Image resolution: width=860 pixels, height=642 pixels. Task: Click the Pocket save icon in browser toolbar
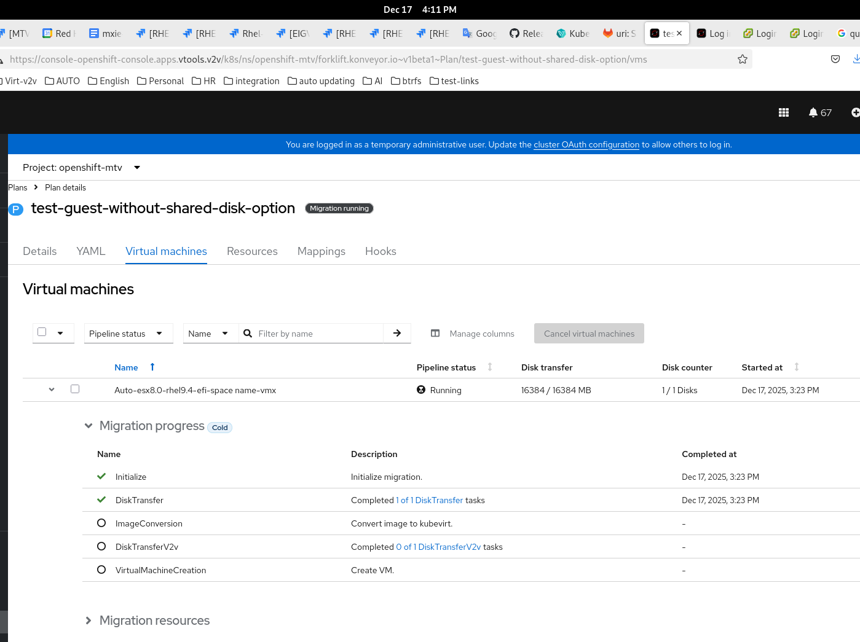(835, 60)
